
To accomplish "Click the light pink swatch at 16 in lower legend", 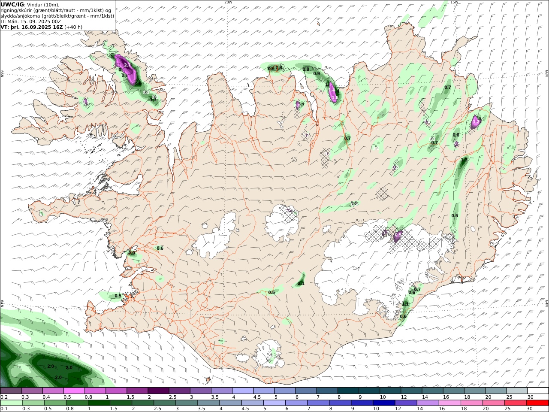I will [449, 403].
